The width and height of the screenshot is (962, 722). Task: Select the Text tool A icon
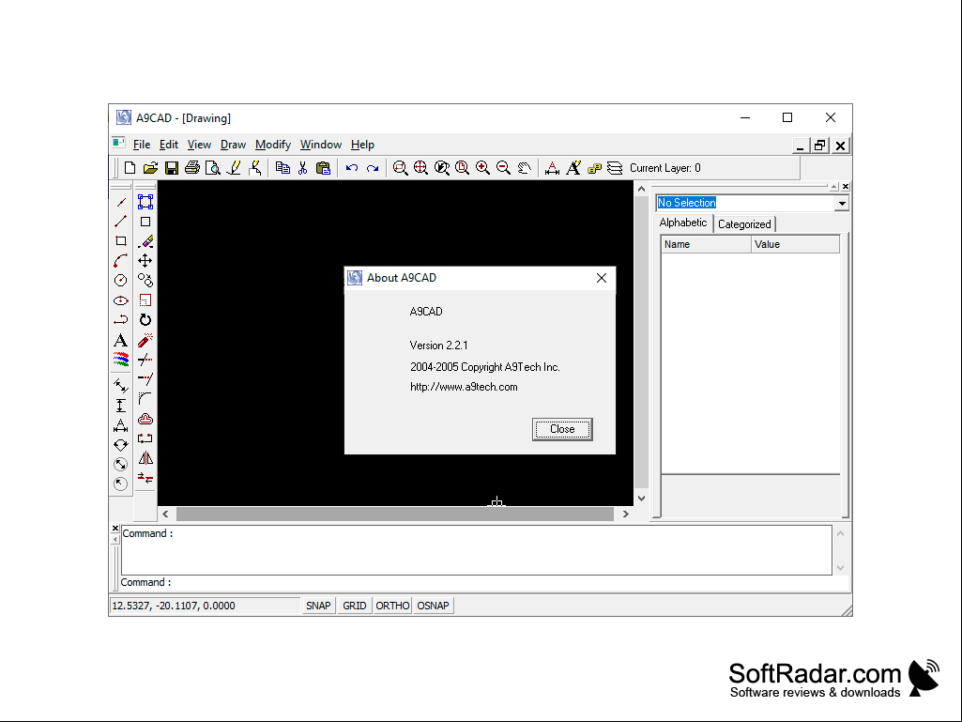point(121,340)
